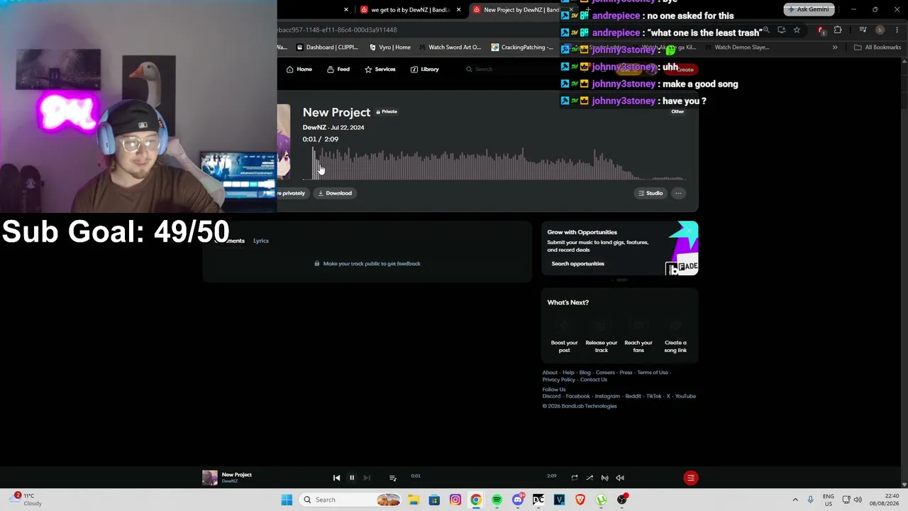Screen dimensions: 908x511
Task: Open Microsoft Store from the taskbar
Action: 434,500
